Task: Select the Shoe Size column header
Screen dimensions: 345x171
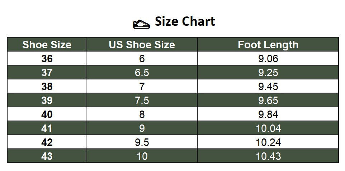Action: [47, 45]
